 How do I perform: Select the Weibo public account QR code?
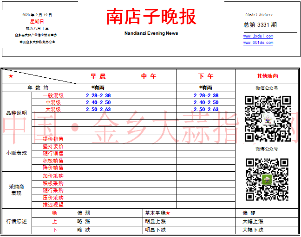tap(267, 180)
